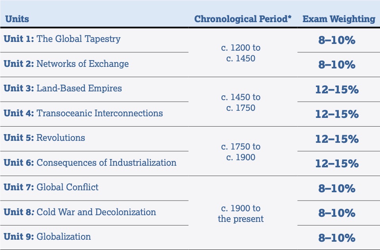
Task: Click the 8–10% weighting for Globalization
Action: [x=337, y=238]
